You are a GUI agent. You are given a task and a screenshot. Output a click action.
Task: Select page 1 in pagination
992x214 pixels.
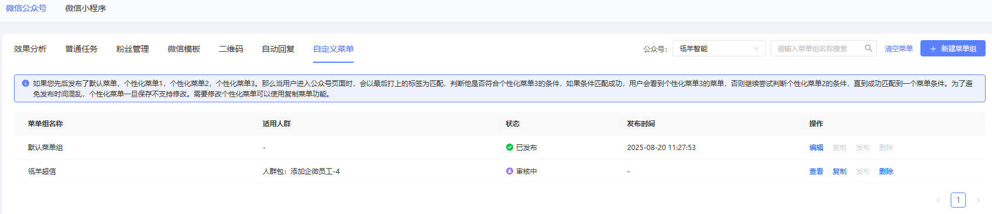coord(958,200)
